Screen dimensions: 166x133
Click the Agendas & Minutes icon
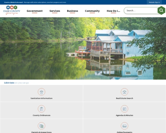click(x=124, y=109)
